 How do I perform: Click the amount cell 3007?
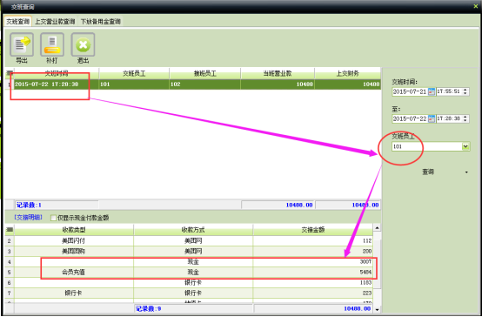(x=313, y=261)
